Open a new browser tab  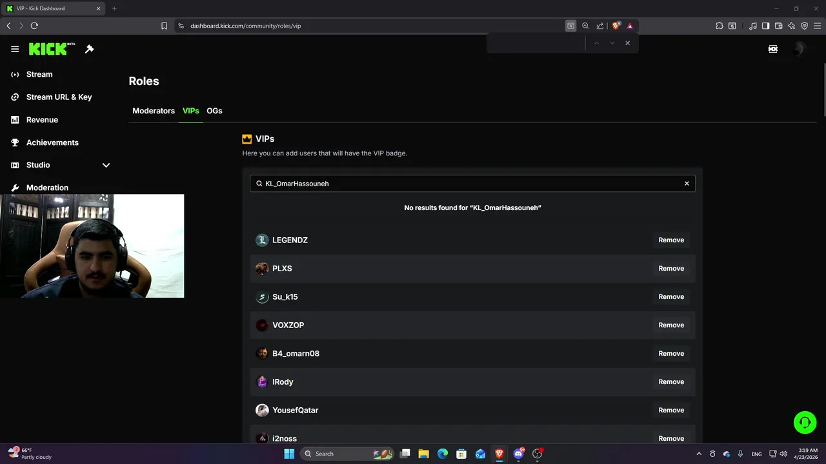pyautogui.click(x=114, y=8)
